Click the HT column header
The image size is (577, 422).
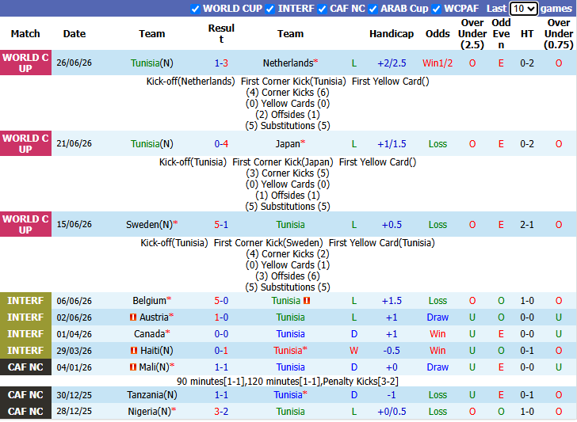pos(527,34)
